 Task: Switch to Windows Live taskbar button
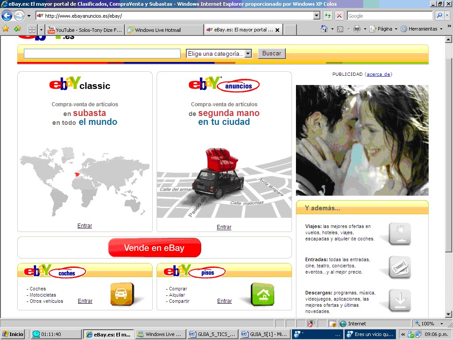(x=161, y=334)
